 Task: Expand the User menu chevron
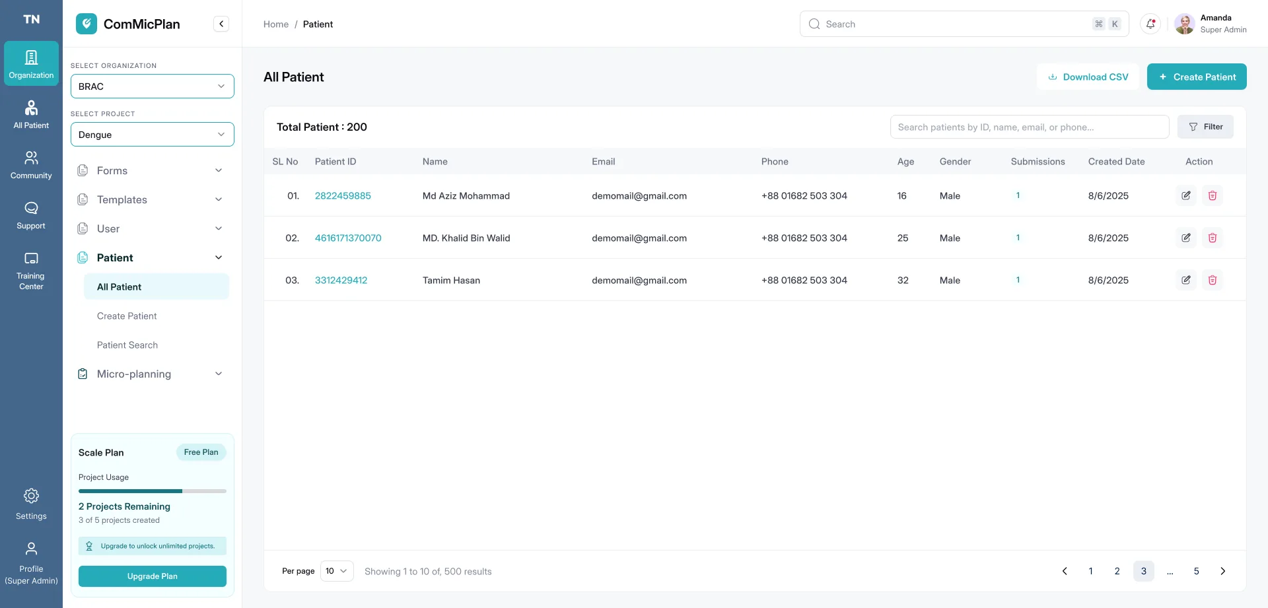219,228
